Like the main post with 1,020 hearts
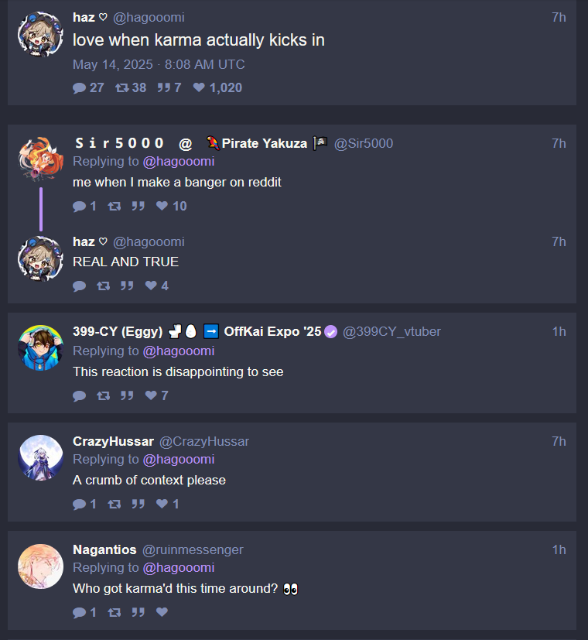This screenshot has width=588, height=640. pos(199,87)
